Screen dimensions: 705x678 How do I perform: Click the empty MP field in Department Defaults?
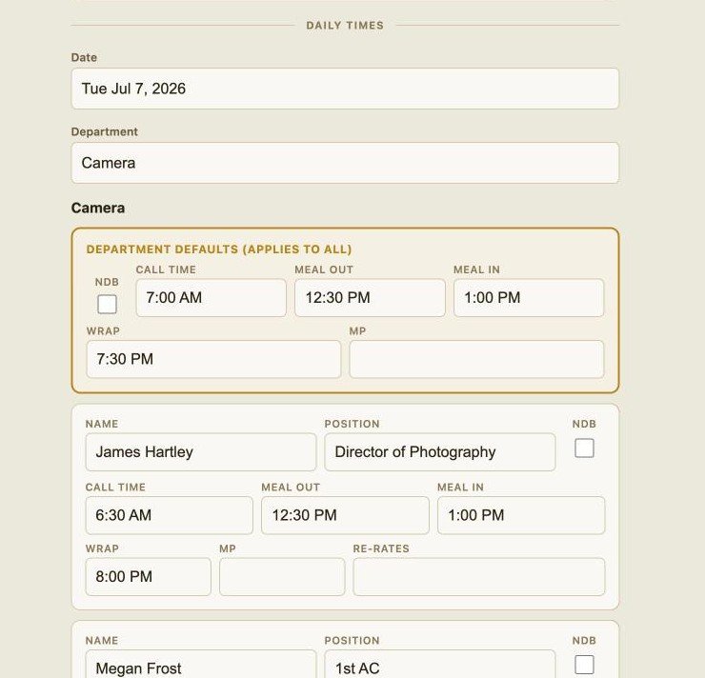tap(476, 359)
